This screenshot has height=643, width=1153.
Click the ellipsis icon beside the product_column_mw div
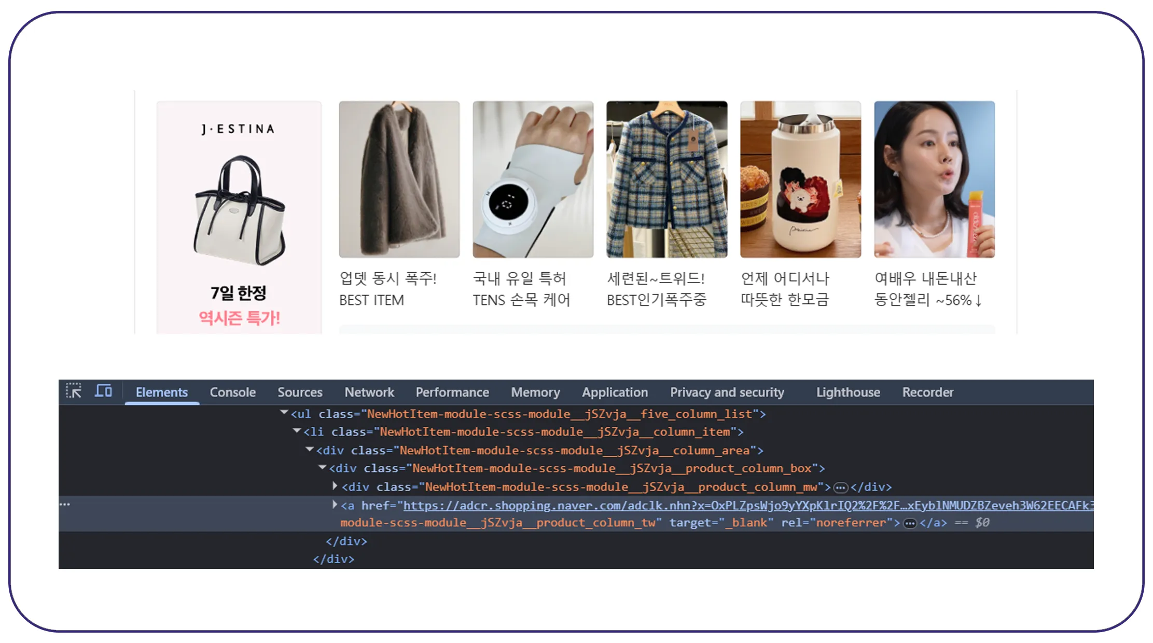(x=840, y=487)
